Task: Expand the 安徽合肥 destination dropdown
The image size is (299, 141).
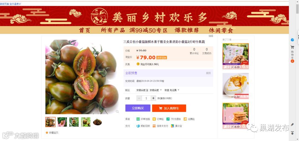Action: tap(156, 90)
